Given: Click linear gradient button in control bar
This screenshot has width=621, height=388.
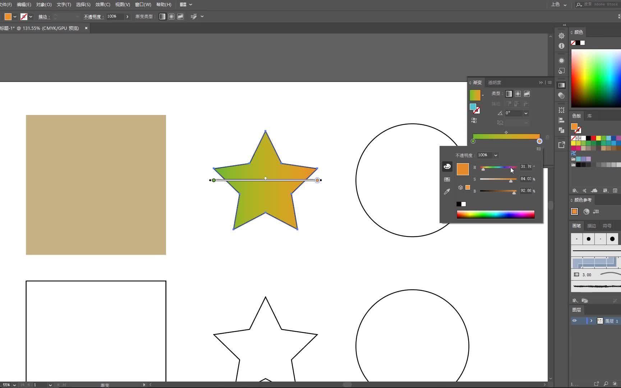Looking at the screenshot, I should [162, 17].
